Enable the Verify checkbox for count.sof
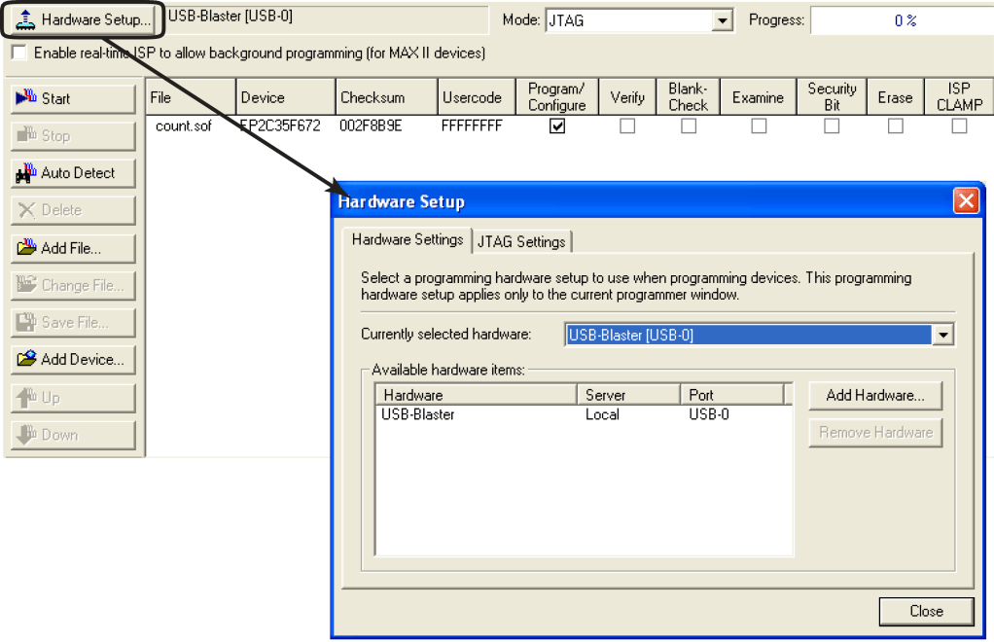 [x=627, y=126]
